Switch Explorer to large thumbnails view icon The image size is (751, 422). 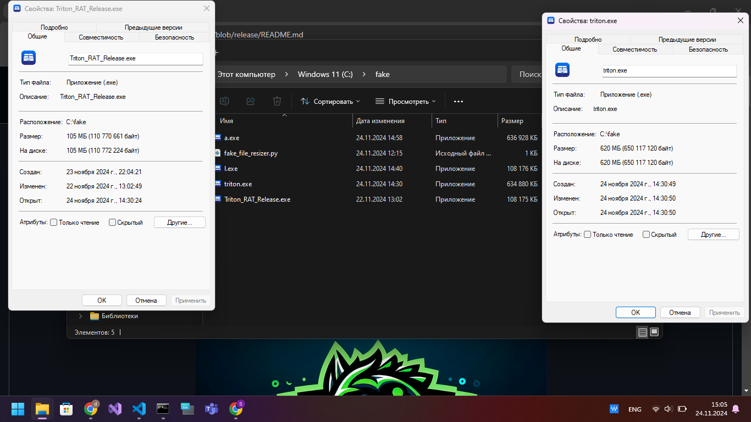[x=654, y=332]
